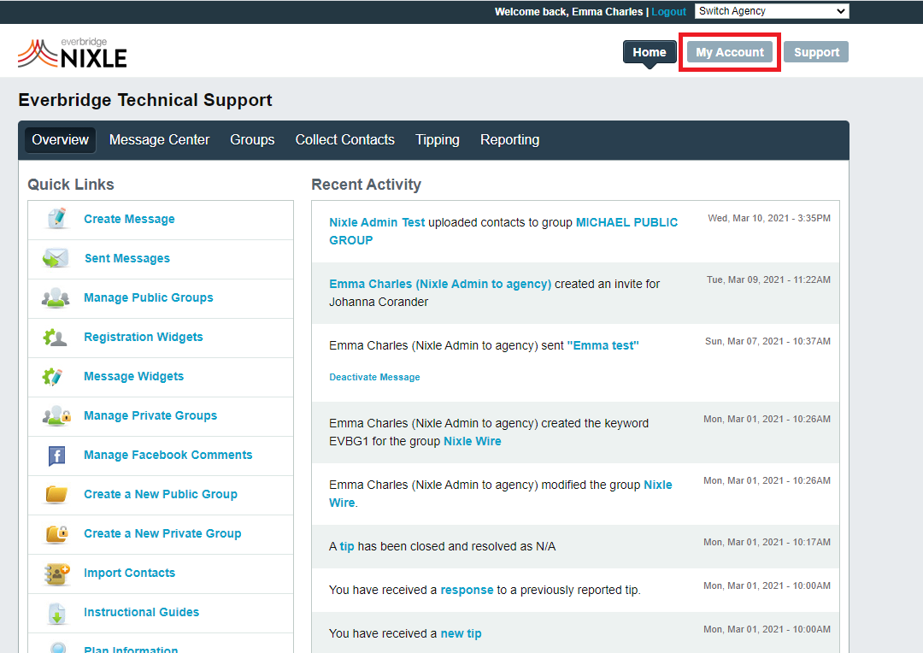
Task: Click the Manage Public Groups people icon
Action: (x=56, y=297)
